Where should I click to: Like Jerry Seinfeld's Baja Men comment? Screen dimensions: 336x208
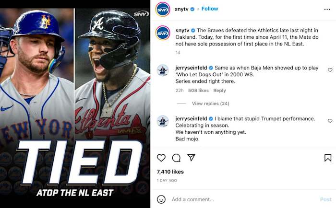[x=330, y=70]
